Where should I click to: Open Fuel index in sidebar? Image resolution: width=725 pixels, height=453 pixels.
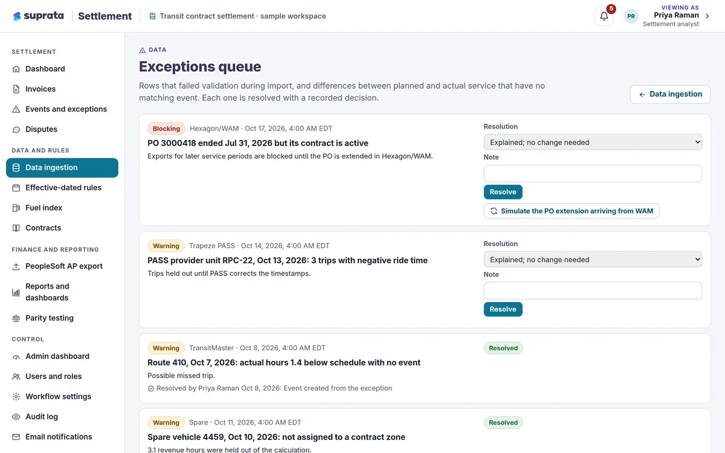click(x=62, y=208)
